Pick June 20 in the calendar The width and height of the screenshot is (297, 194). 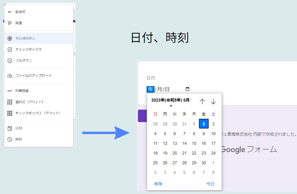point(175,153)
